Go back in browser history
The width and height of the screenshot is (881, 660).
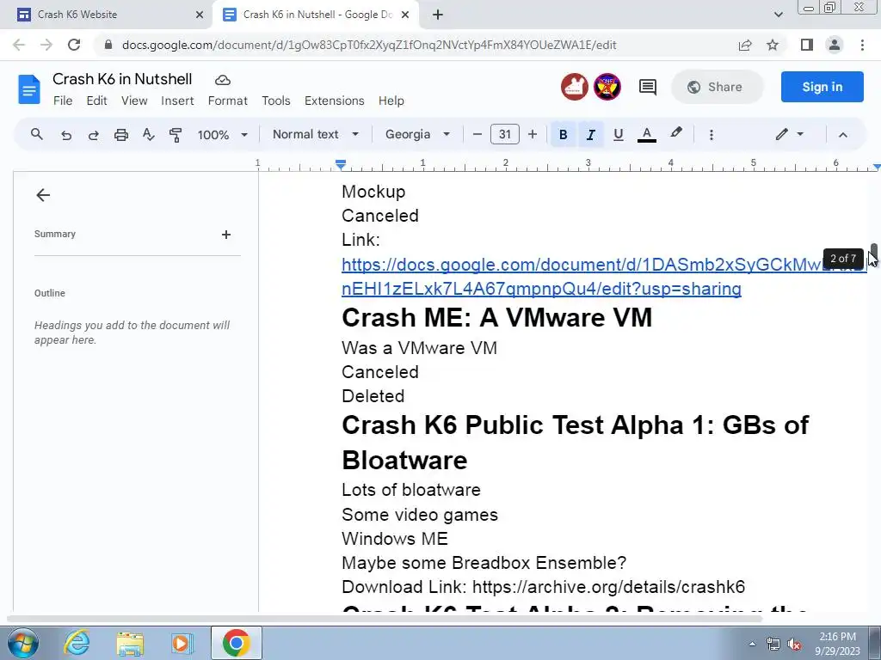pos(19,45)
